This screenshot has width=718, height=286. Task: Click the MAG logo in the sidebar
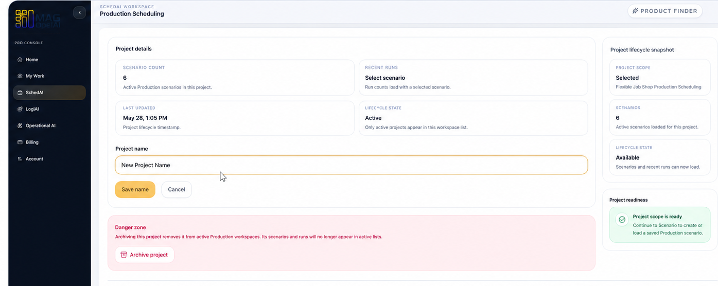tap(38, 19)
